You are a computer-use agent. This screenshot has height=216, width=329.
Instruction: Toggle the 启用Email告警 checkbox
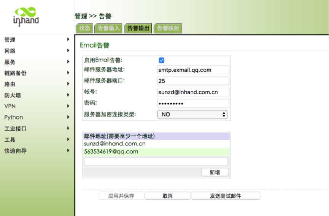(161, 60)
